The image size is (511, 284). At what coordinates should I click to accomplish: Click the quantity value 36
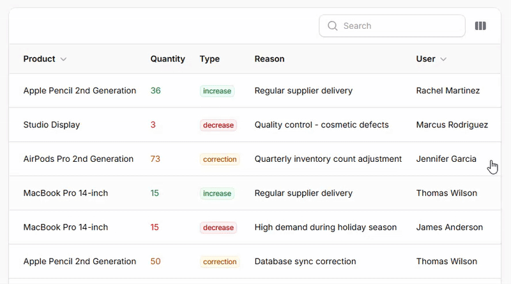tap(155, 90)
